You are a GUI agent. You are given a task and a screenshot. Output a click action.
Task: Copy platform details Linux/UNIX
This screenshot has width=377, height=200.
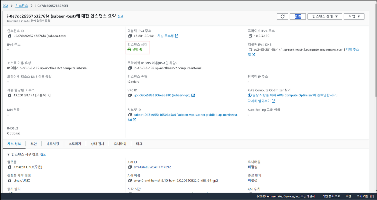[10, 181]
